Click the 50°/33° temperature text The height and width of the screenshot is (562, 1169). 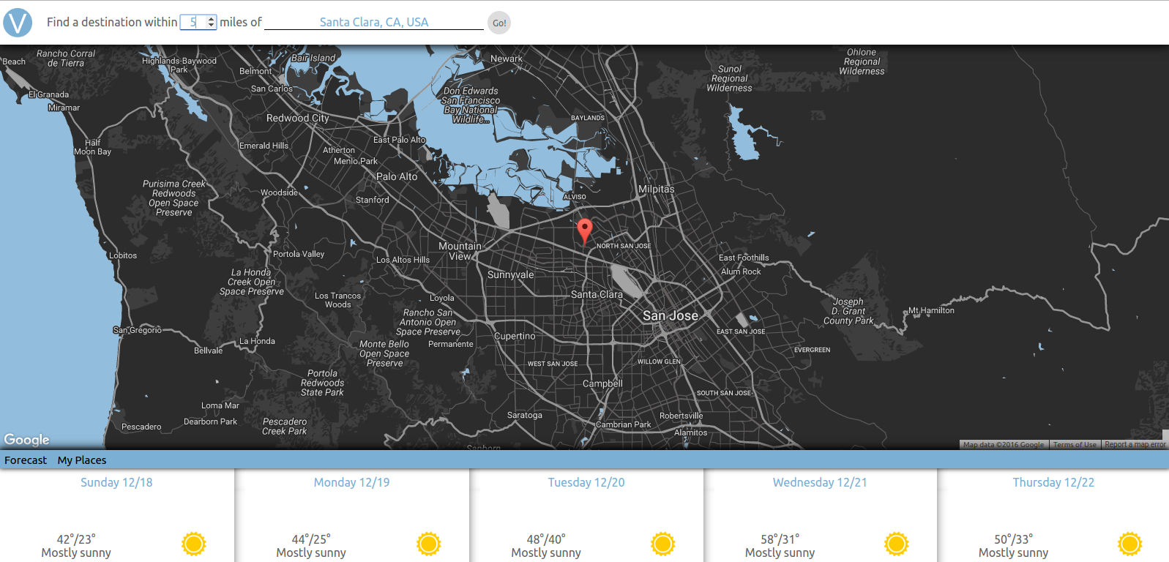coord(1013,539)
